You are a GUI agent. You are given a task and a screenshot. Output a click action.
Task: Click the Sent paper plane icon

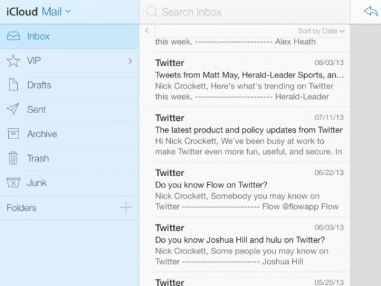pyautogui.click(x=13, y=109)
